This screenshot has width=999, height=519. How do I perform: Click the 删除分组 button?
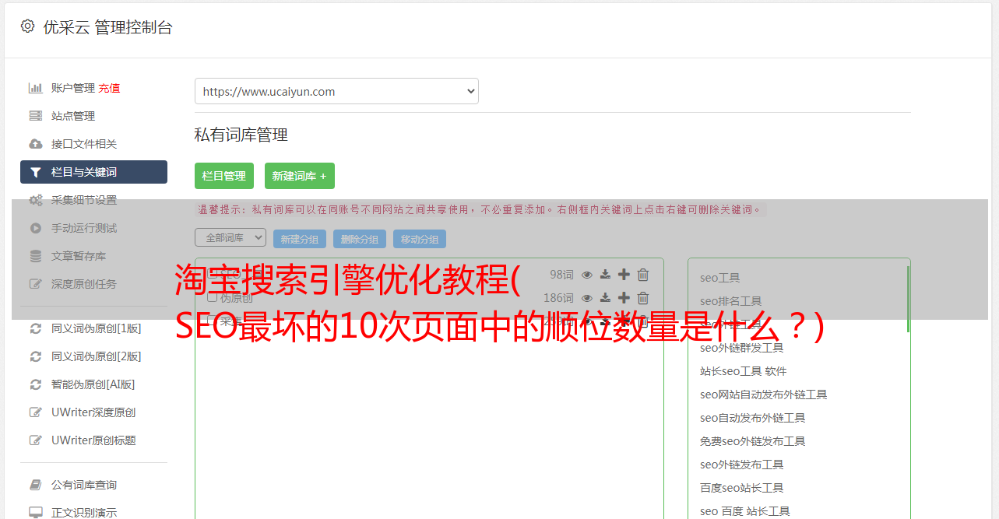point(360,240)
